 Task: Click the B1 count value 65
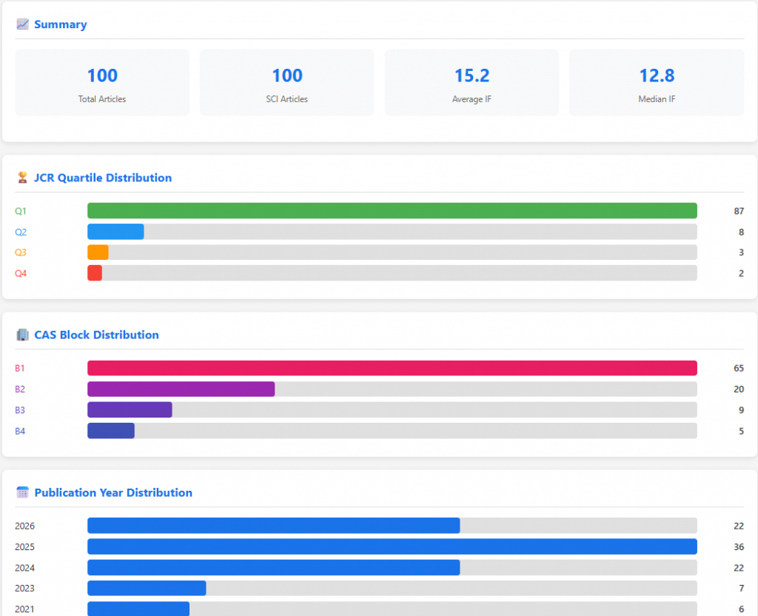pyautogui.click(x=739, y=369)
